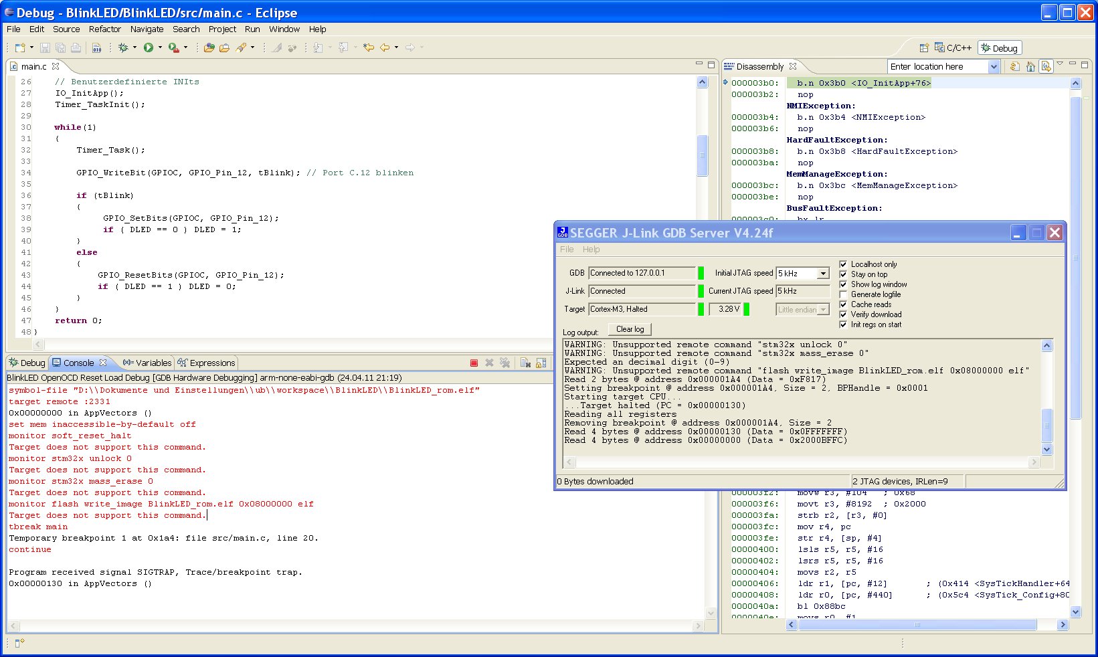Click the J-Link log vertical scrollbar
Viewport: 1098px width, 657px height.
tap(1047, 397)
